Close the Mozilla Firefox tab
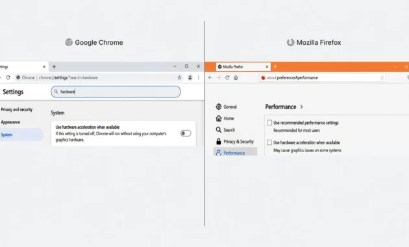The height and width of the screenshot is (247, 409). [x=267, y=67]
